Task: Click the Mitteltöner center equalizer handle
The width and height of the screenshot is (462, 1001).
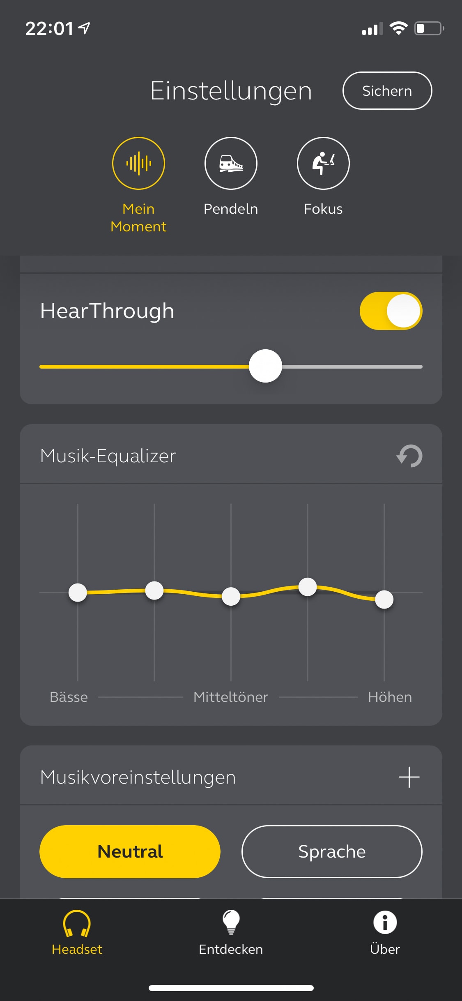Action: [x=231, y=596]
